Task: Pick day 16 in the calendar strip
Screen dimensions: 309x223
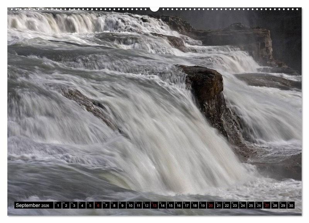Action: point(178,205)
